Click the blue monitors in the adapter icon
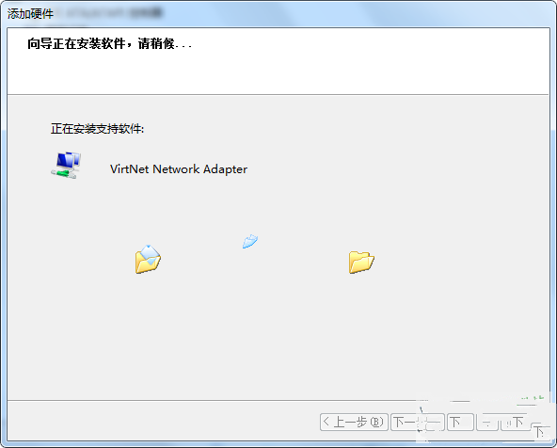This screenshot has height=448, width=557. [x=69, y=160]
